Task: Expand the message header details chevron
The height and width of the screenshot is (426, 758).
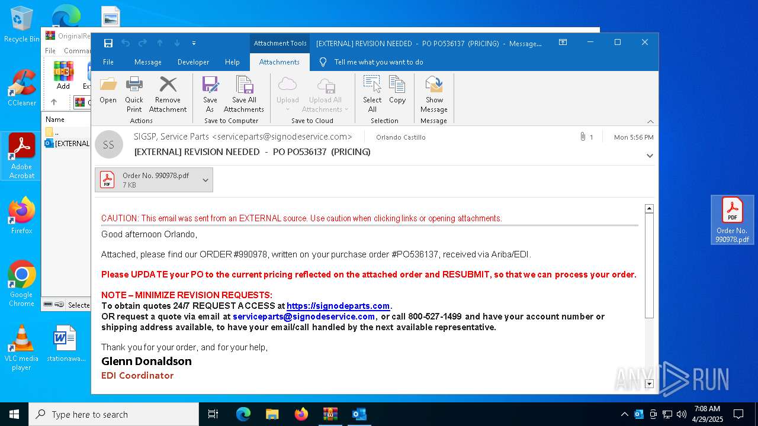Action: tap(650, 156)
